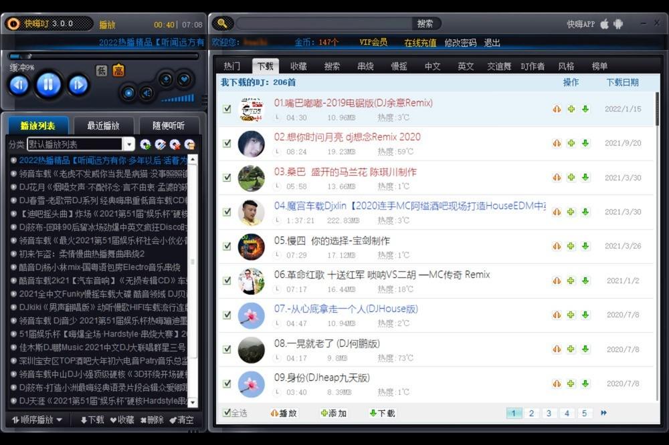
Task: Click green download arrow for song 05
Action: pos(585,246)
